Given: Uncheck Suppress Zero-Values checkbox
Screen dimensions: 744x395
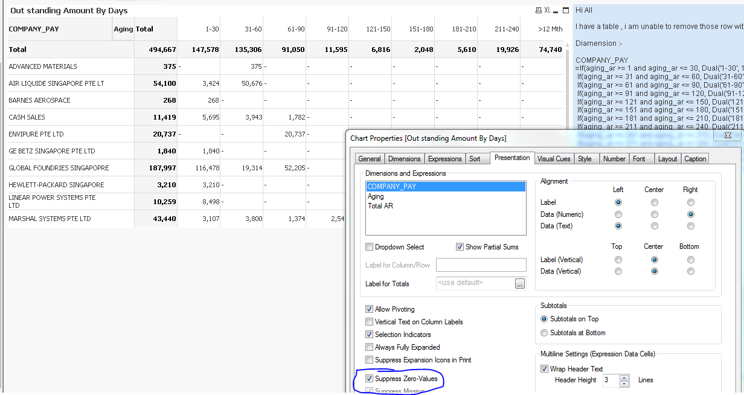Looking at the screenshot, I should (370, 379).
